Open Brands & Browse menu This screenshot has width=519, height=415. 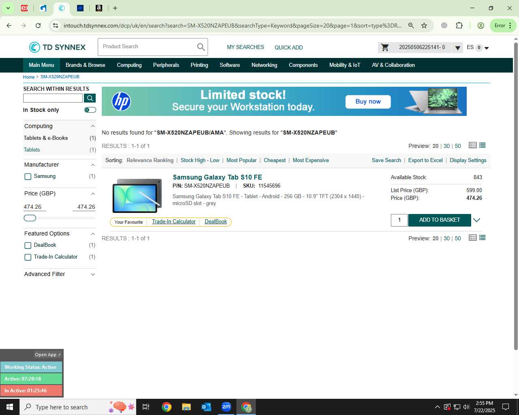[x=85, y=65]
